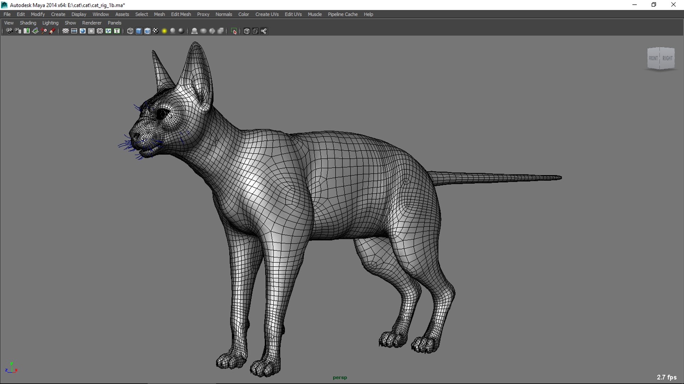Viewport: 684px width, 384px height.
Task: Toggle the Gate Mask button
Action: 91,31
